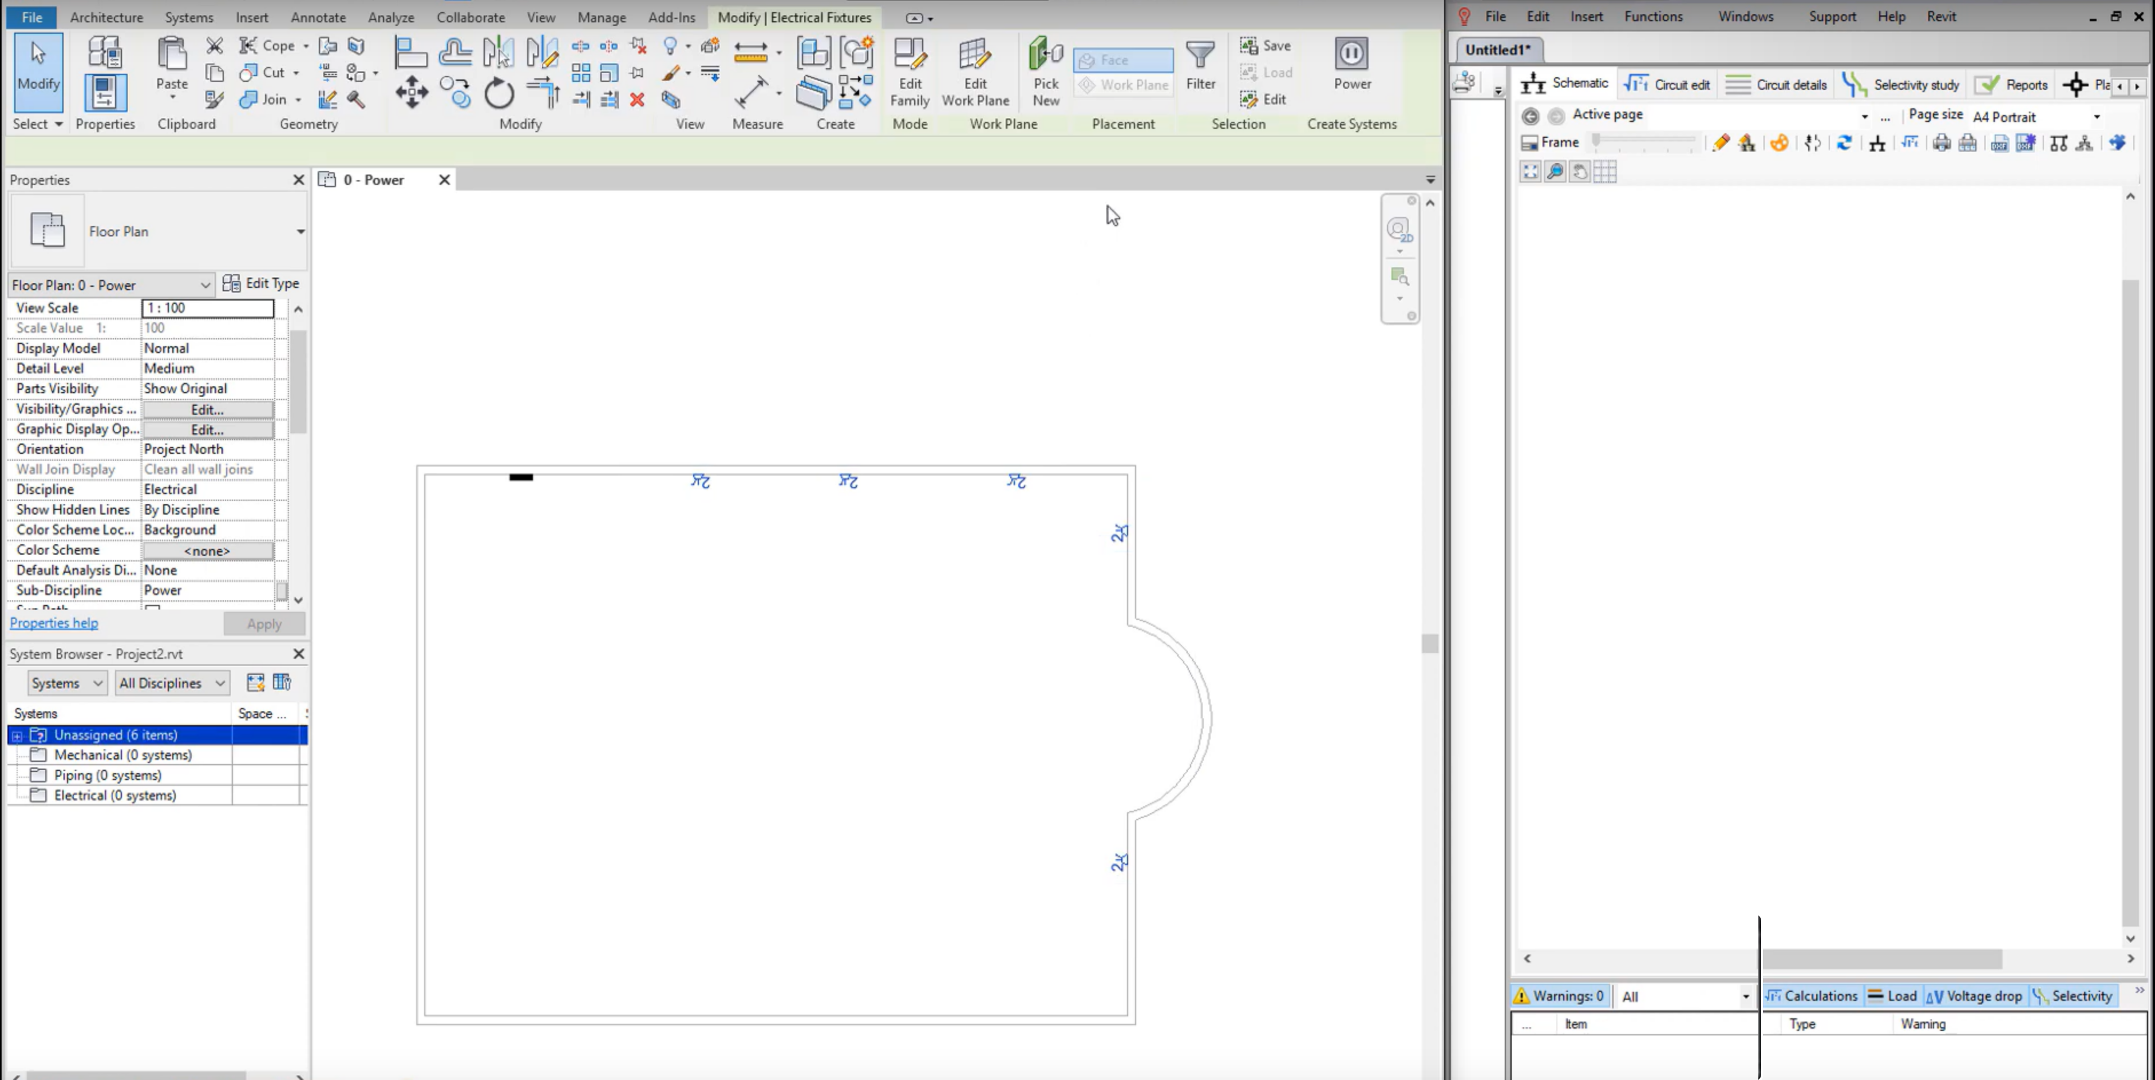Open the Properties help link

pos(54,623)
